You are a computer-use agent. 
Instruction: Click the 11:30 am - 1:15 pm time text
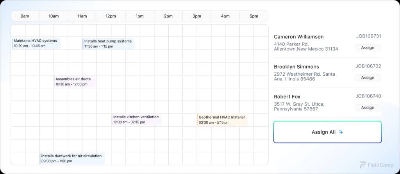(99, 46)
